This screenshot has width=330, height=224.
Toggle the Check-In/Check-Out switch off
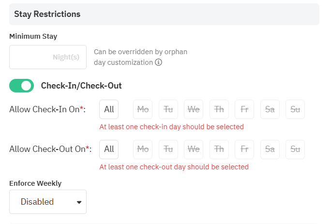point(22,86)
